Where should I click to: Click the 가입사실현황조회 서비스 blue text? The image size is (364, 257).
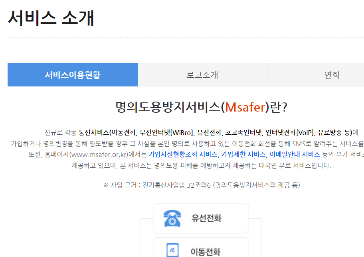183,154
